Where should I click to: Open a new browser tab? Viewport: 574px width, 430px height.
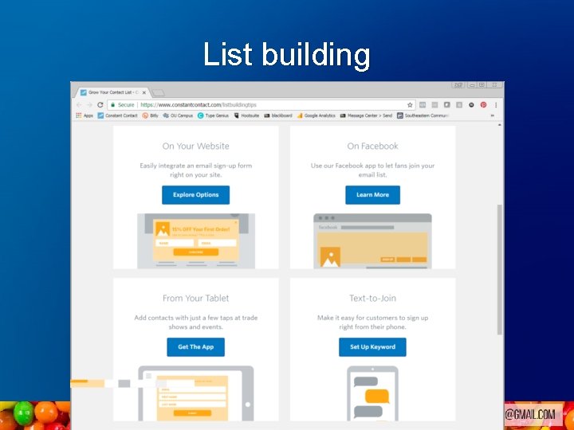pyautogui.click(x=158, y=92)
